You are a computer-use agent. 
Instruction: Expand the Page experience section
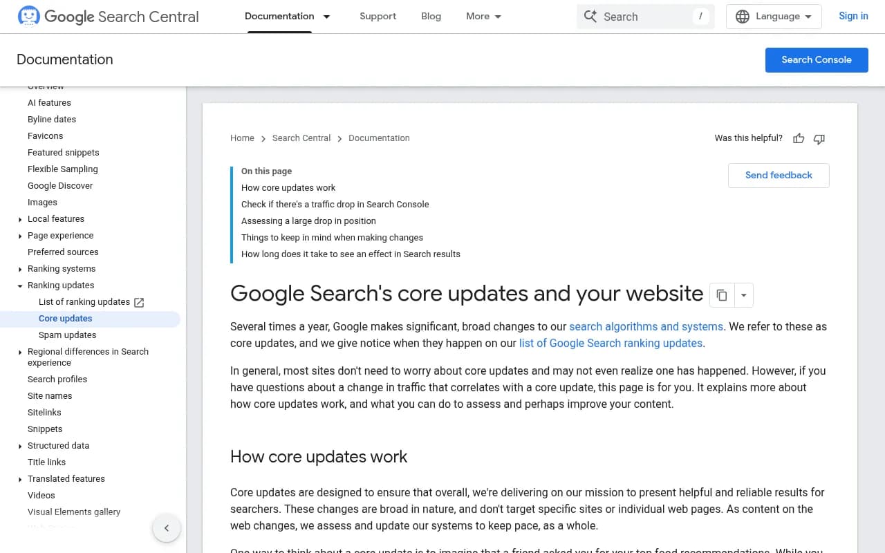coord(20,236)
